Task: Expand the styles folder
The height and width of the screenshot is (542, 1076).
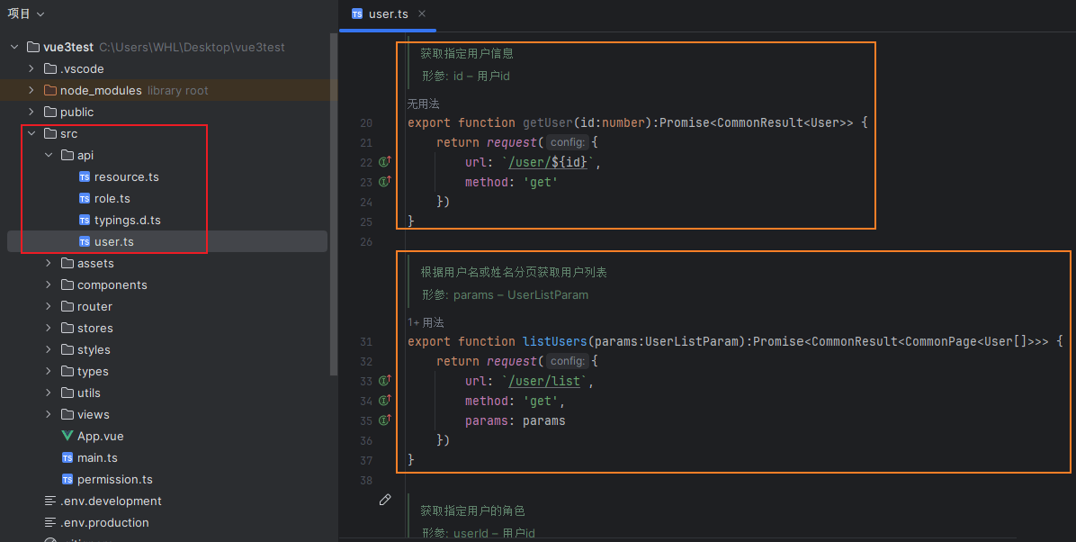Action: pyautogui.click(x=49, y=349)
